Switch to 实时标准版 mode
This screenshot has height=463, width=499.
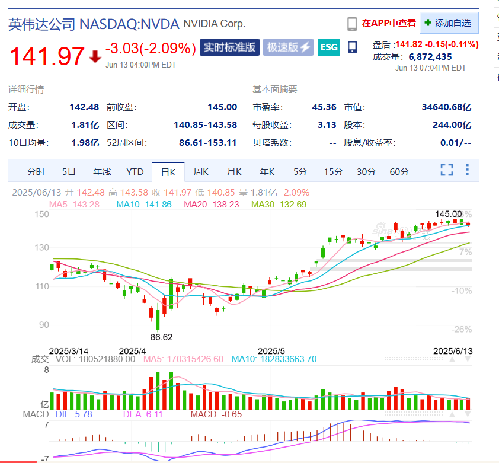pyautogui.click(x=229, y=47)
